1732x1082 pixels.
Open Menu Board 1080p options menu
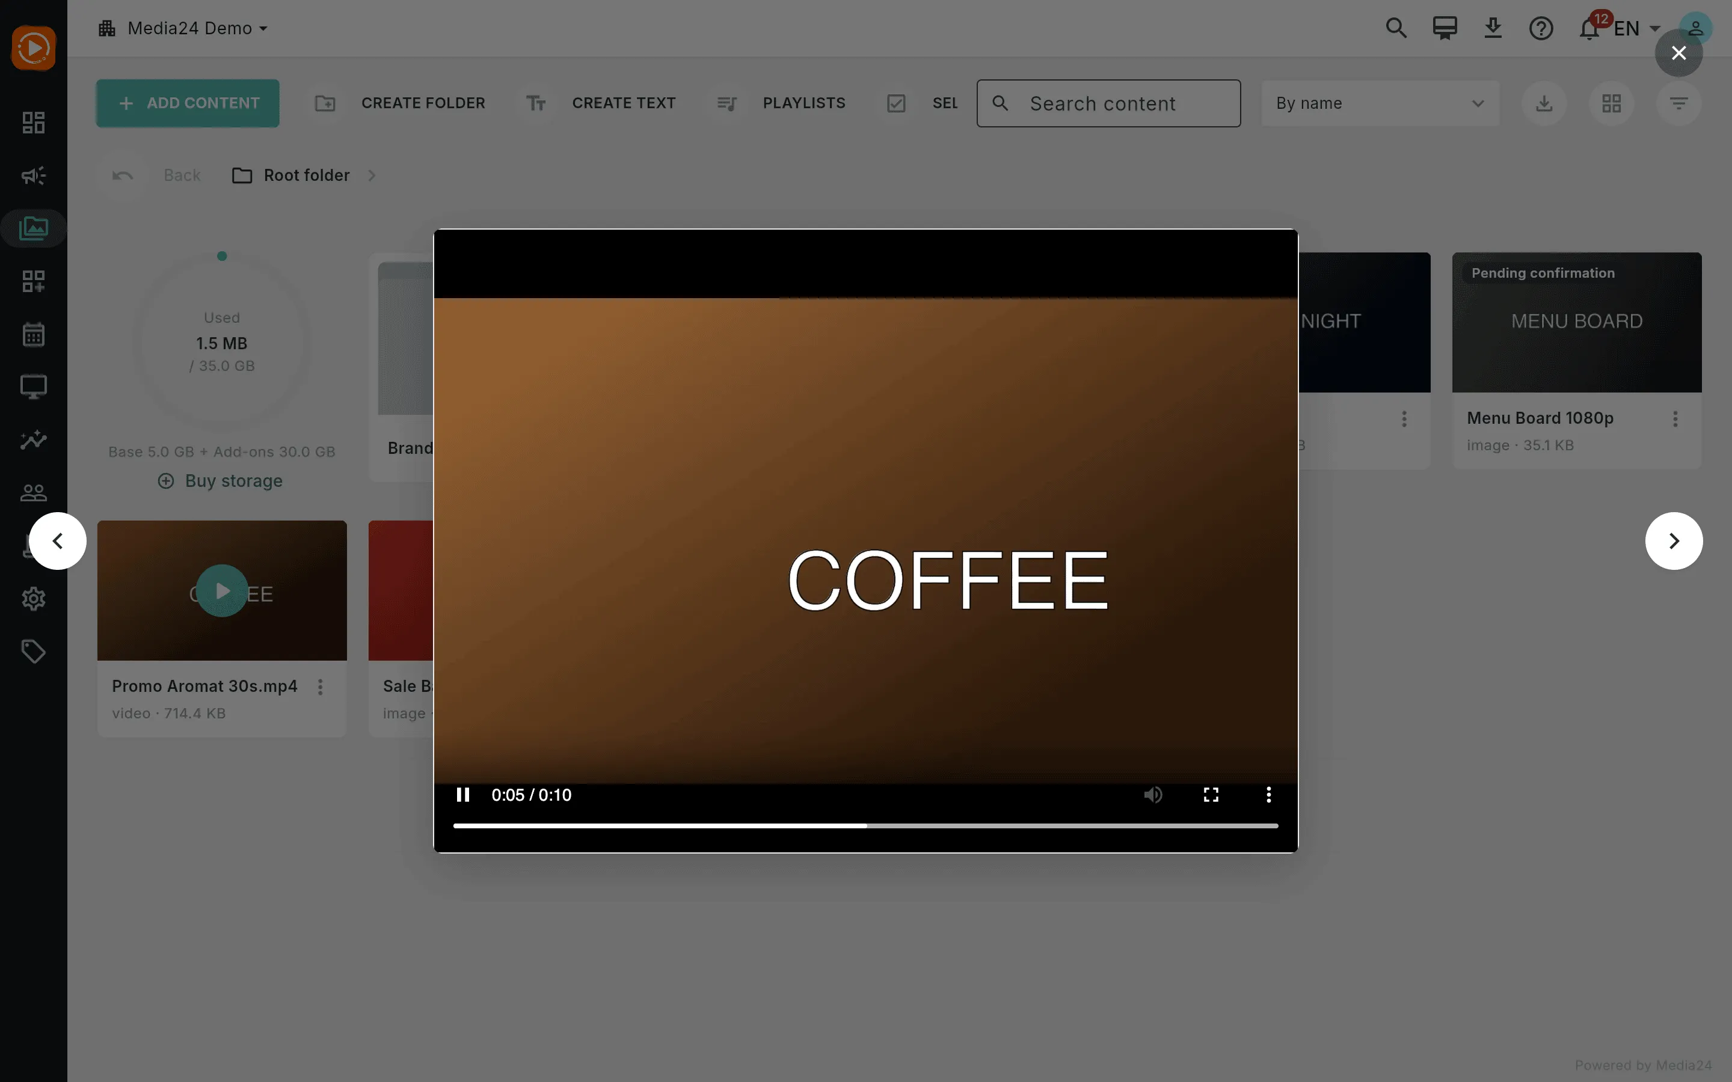[x=1675, y=418]
